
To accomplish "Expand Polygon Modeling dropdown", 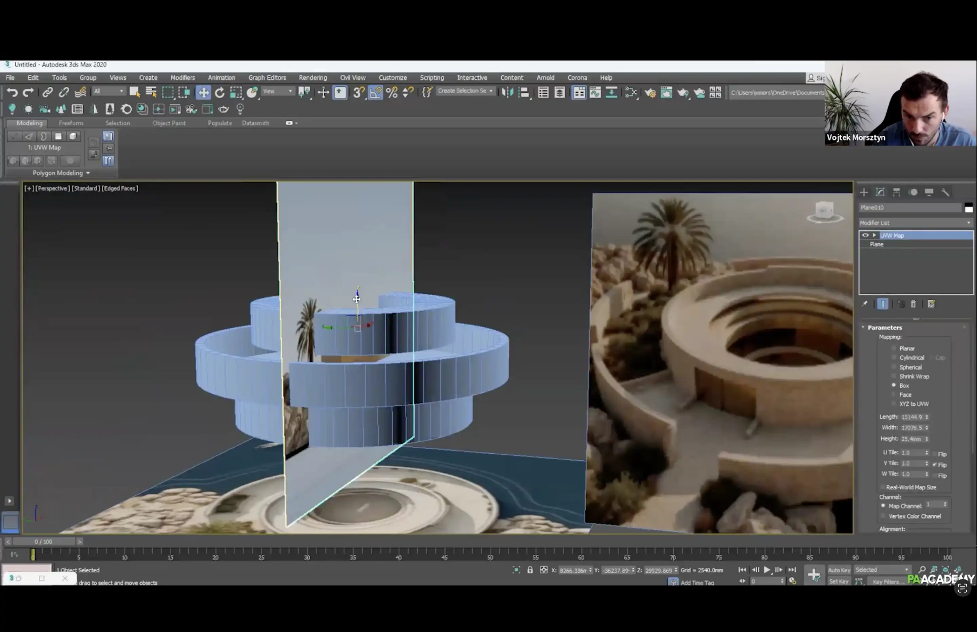I will 62,173.
